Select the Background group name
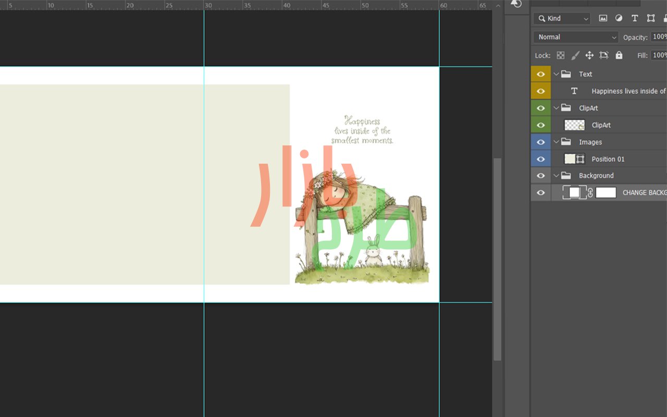The height and width of the screenshot is (417, 667). pos(596,176)
